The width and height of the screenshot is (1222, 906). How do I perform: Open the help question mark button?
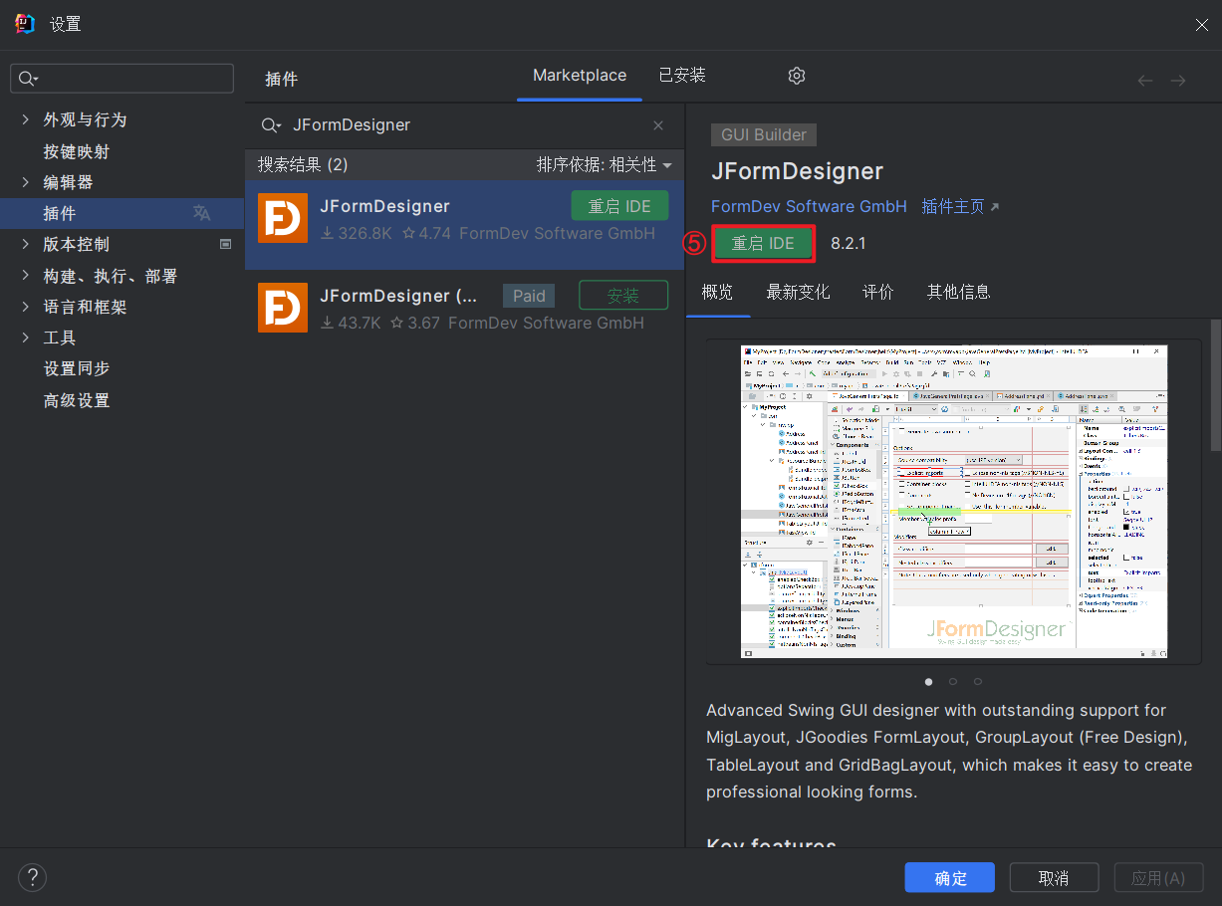coord(32,877)
